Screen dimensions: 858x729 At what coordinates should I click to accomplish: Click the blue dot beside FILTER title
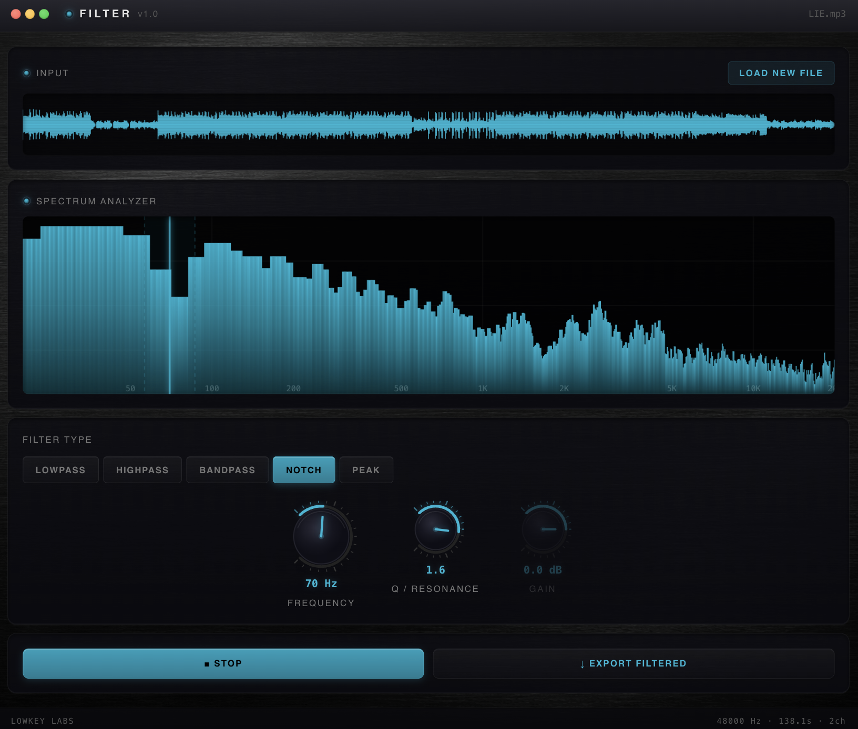pos(69,14)
